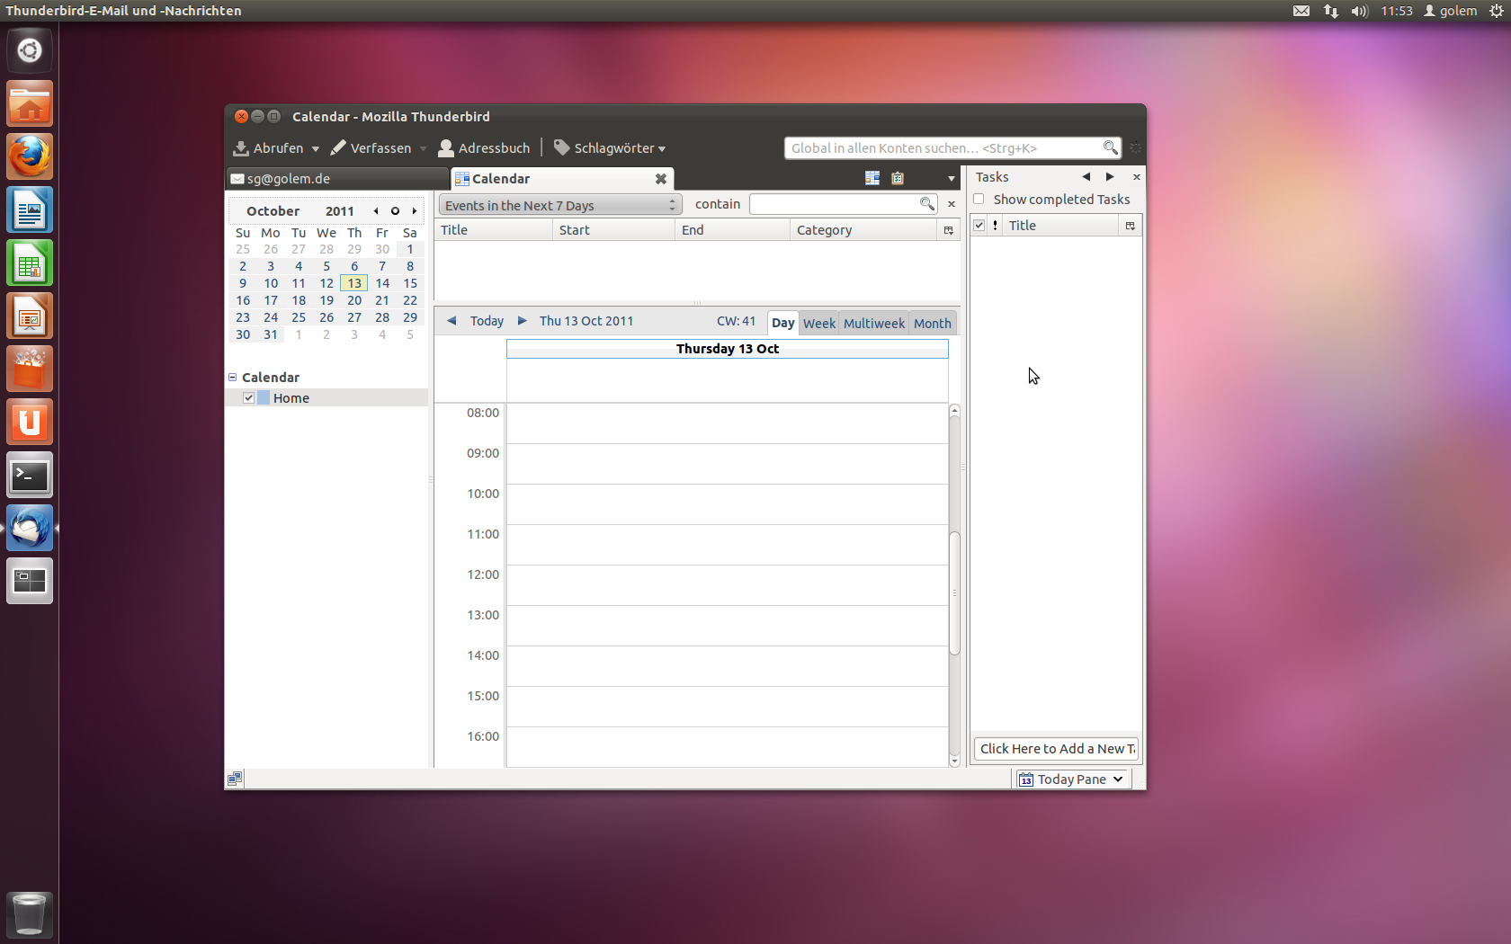Click Here to Add a New Task
1511x944 pixels.
coord(1055,748)
